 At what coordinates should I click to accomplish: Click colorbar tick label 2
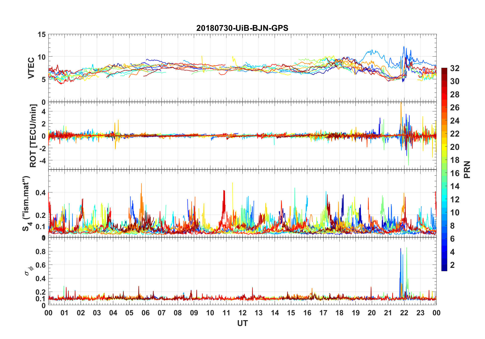click(452, 265)
